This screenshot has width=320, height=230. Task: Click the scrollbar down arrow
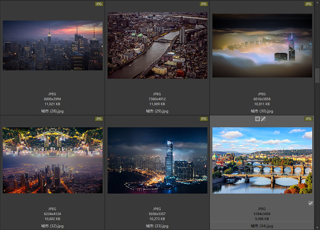pos(317,227)
